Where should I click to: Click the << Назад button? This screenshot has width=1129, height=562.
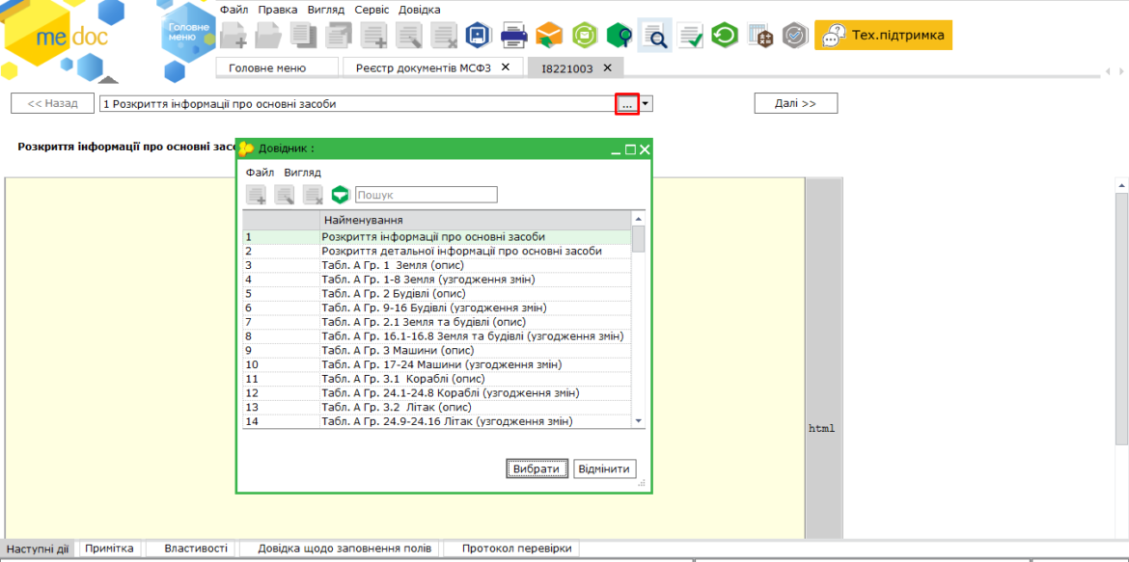52,103
